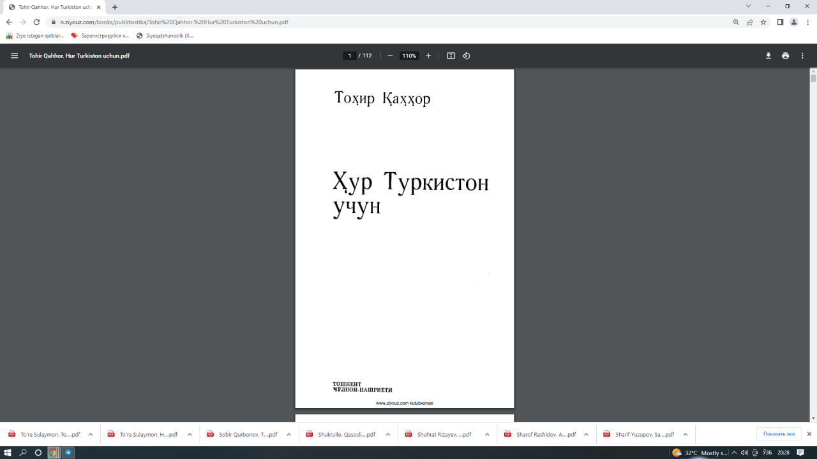This screenshot has width=817, height=459.
Task: Click the fit to page icon
Action: 451,55
